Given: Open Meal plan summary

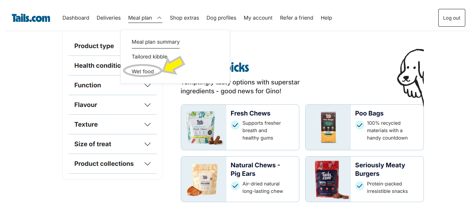Looking at the screenshot, I should tap(156, 42).
